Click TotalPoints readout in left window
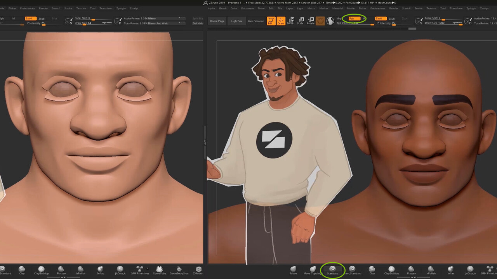The image size is (497, 279). [135, 23]
